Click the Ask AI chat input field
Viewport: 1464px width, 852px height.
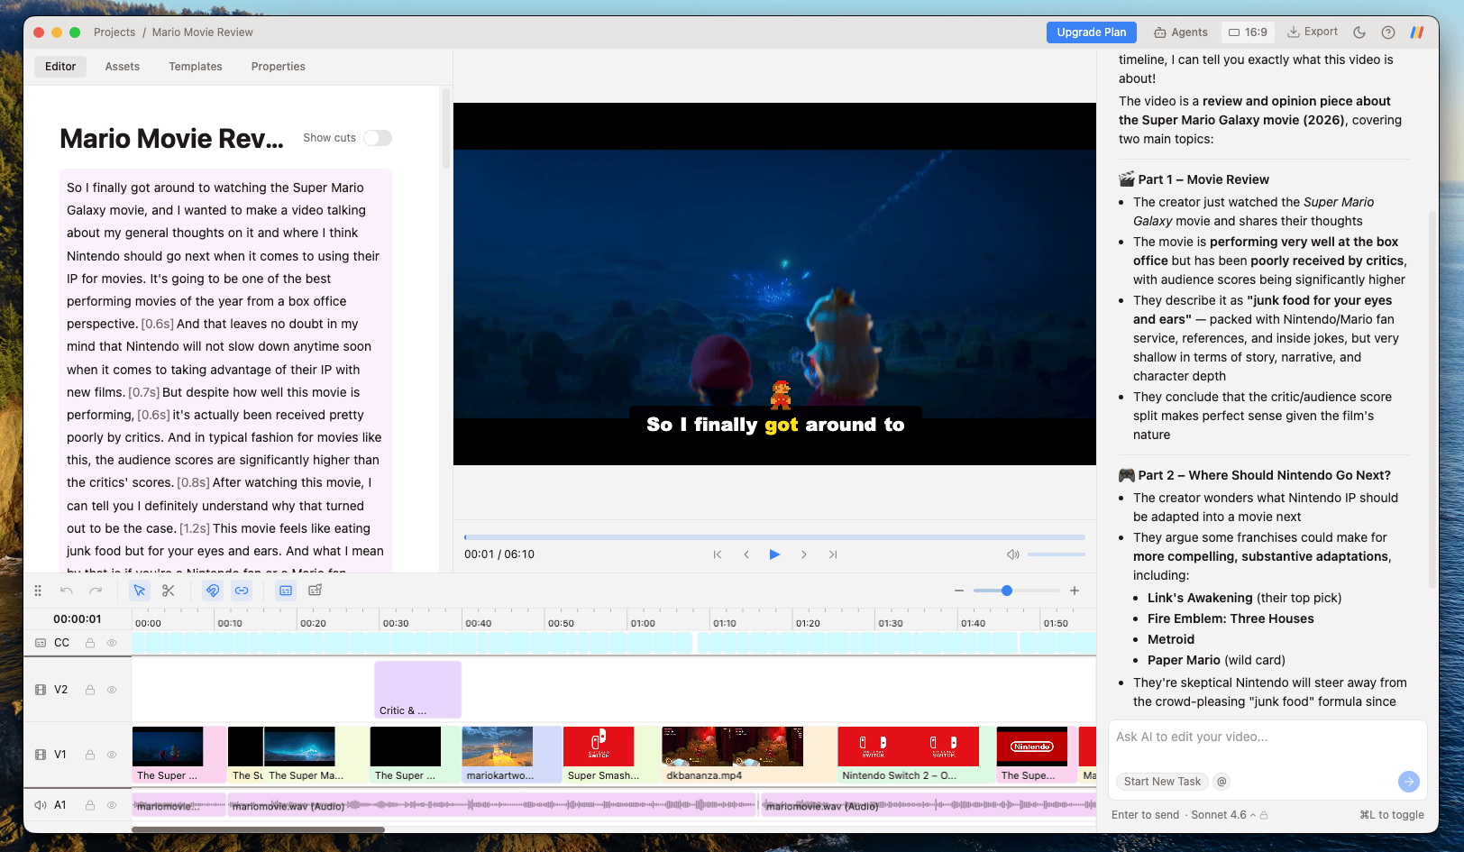click(x=1267, y=737)
